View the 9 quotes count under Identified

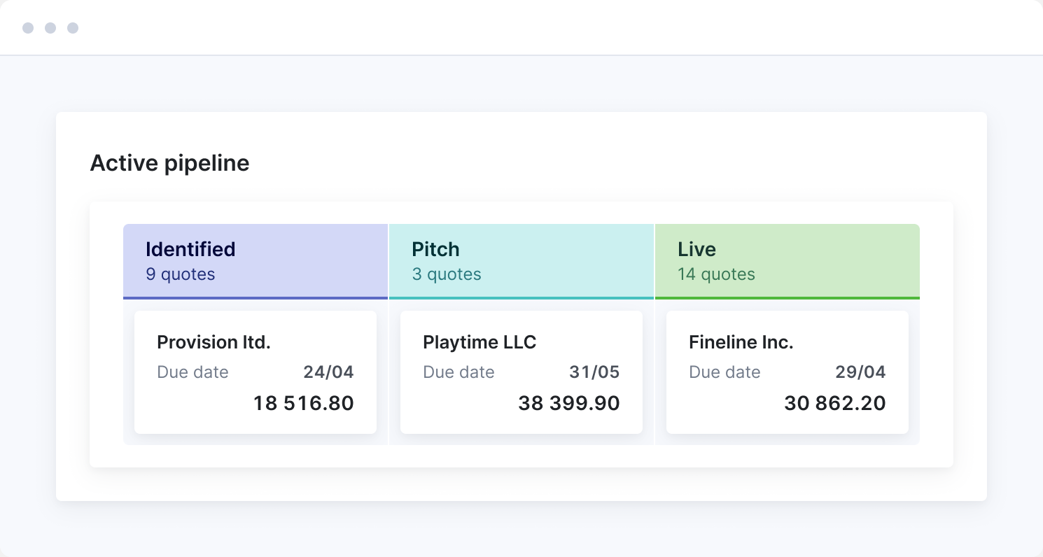point(180,274)
